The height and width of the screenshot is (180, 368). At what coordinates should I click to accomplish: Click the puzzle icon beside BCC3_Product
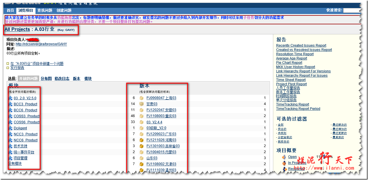tap(11, 104)
